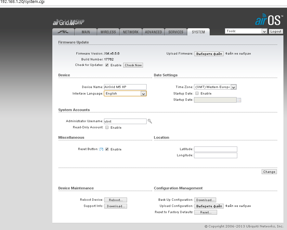The image size is (287, 230).
Task: Toggle the Reset Button Enable checkbox
Action: coord(107,149)
